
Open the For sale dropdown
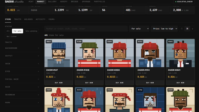(139, 29)
